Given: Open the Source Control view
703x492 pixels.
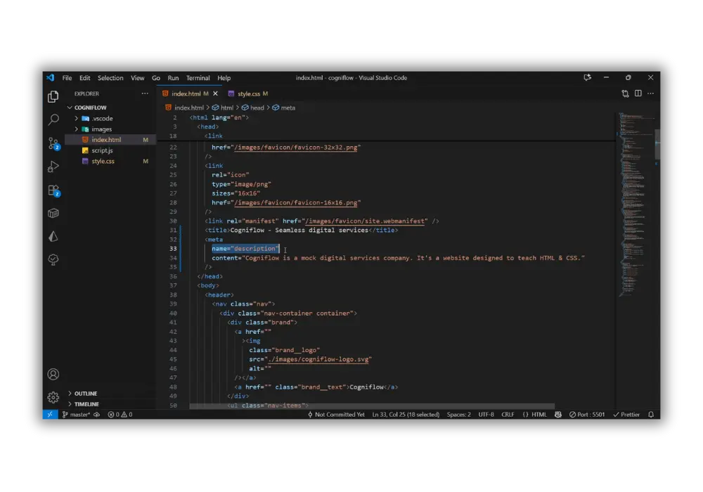Looking at the screenshot, I should click(53, 143).
